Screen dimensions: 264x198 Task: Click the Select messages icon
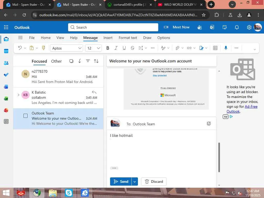pos(71,61)
